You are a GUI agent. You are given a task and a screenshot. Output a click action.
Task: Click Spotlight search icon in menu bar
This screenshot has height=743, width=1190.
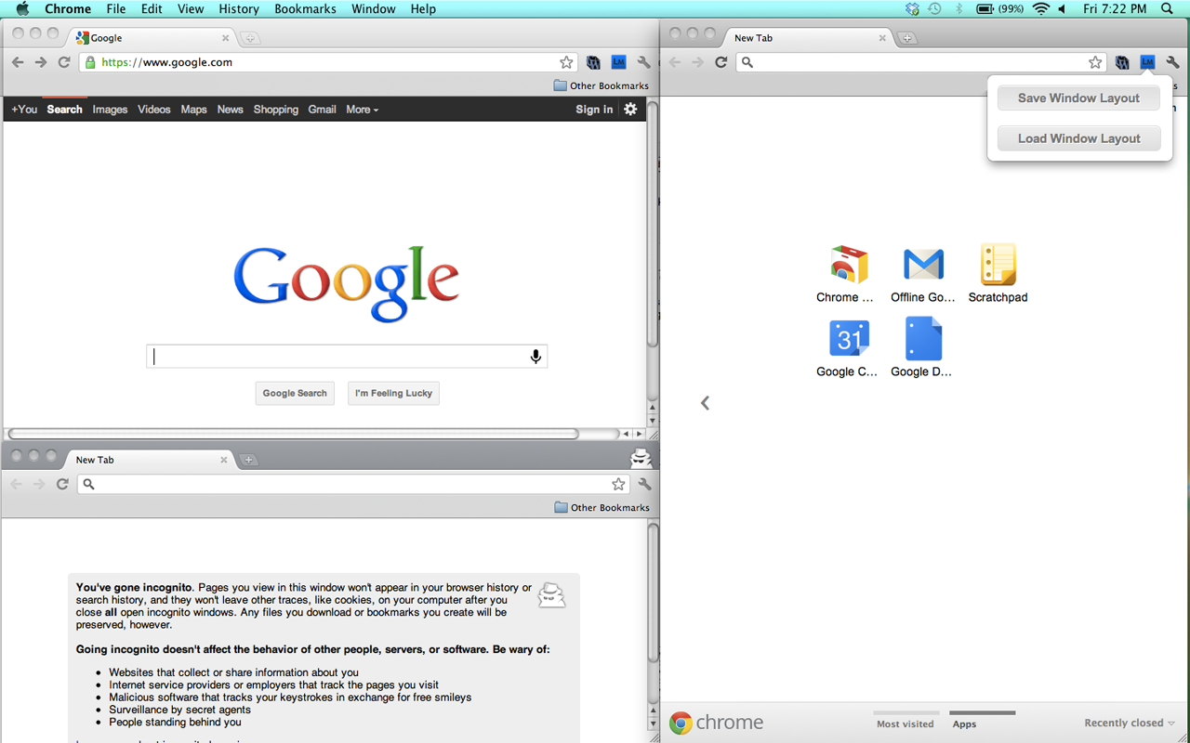click(1168, 9)
